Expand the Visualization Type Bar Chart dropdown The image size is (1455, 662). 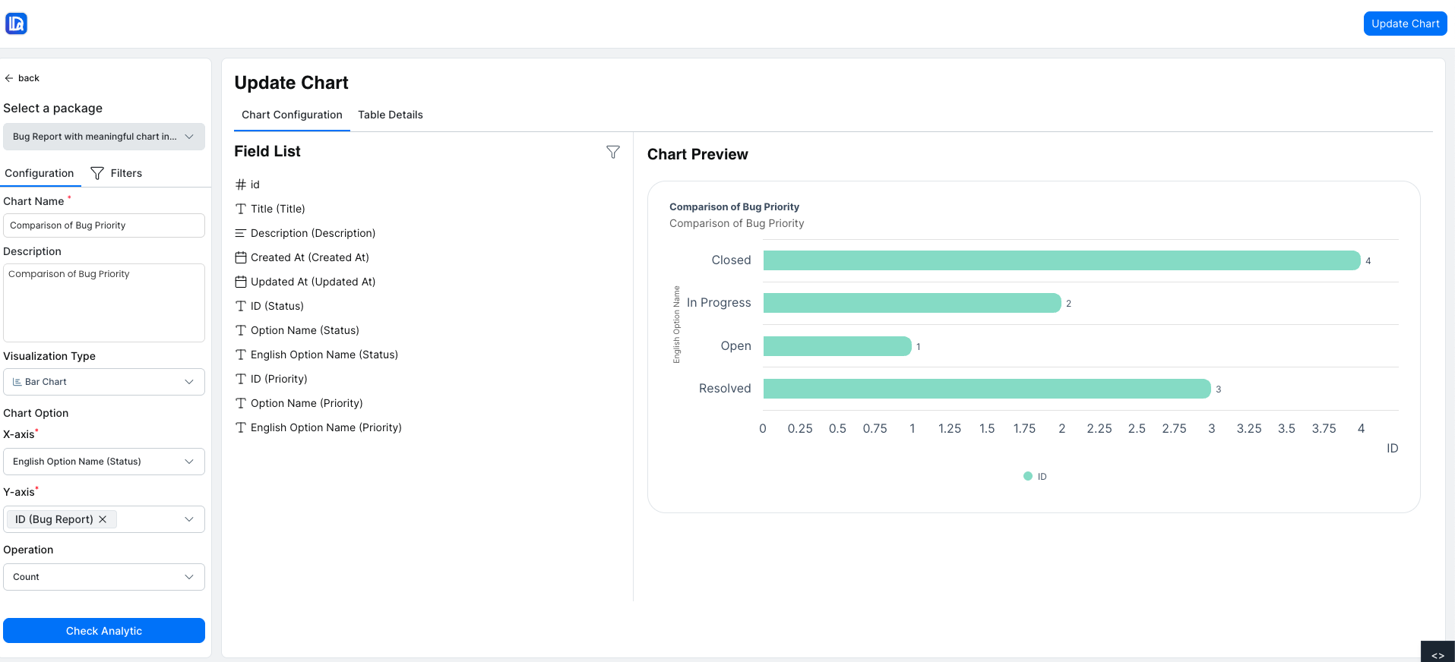104,382
